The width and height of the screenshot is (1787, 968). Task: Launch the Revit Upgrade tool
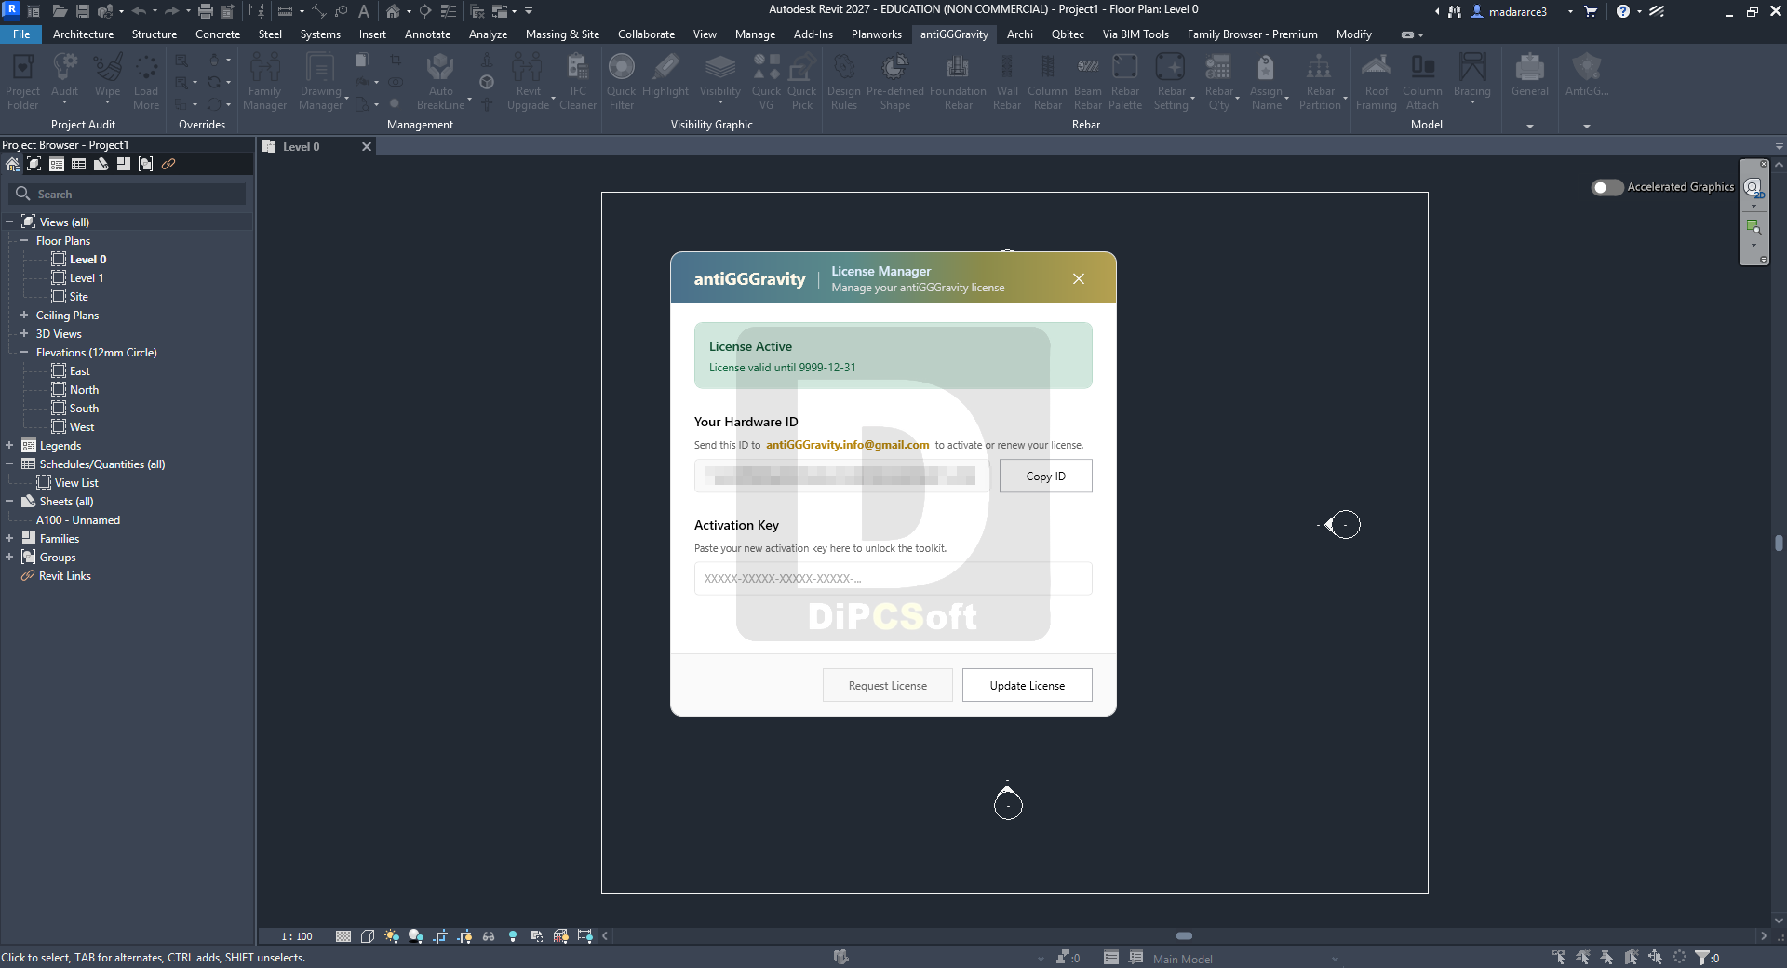coord(528,82)
